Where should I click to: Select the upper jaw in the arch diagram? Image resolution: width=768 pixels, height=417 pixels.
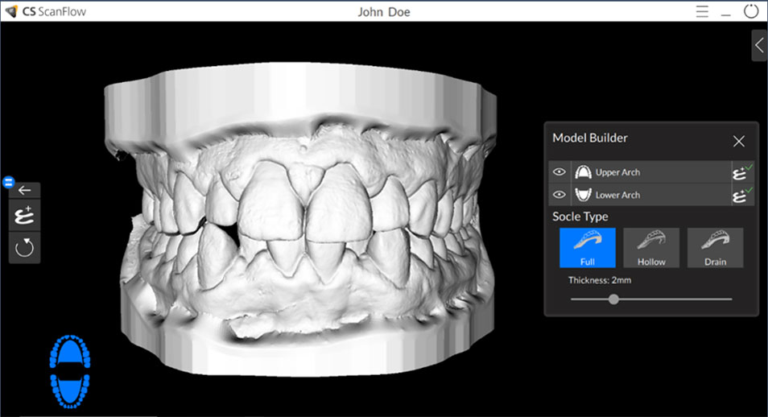coord(70,352)
